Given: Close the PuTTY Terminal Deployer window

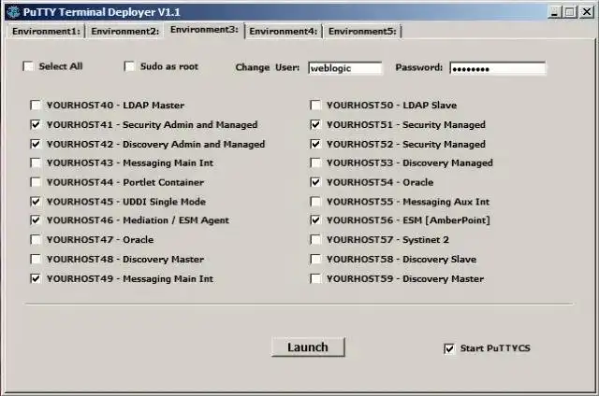Looking at the screenshot, I should [x=587, y=12].
